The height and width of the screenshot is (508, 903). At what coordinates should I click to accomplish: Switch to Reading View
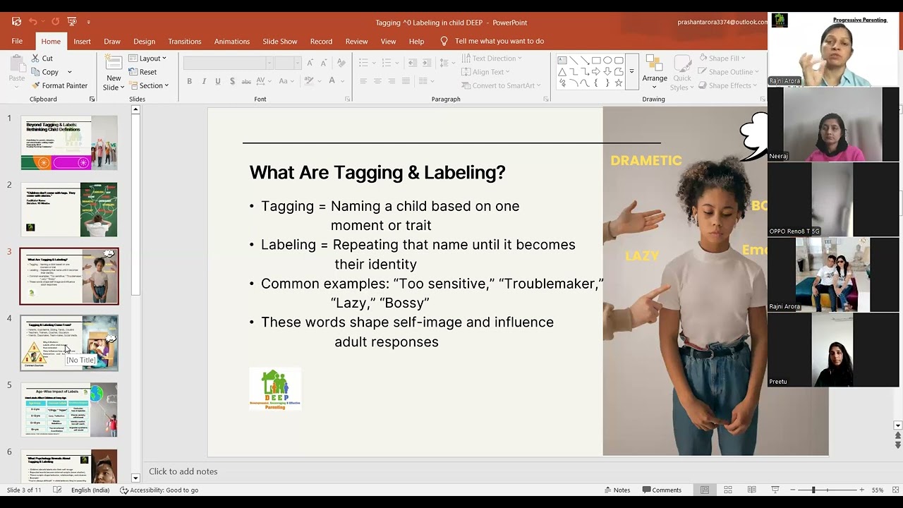point(751,490)
